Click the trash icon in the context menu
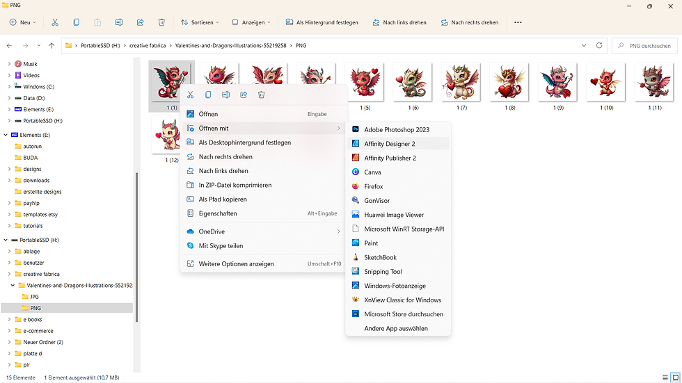This screenshot has width=682, height=383. pos(262,95)
